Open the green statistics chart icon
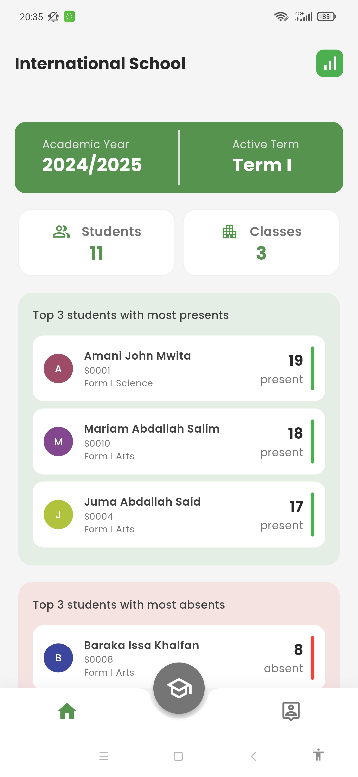 coord(329,63)
